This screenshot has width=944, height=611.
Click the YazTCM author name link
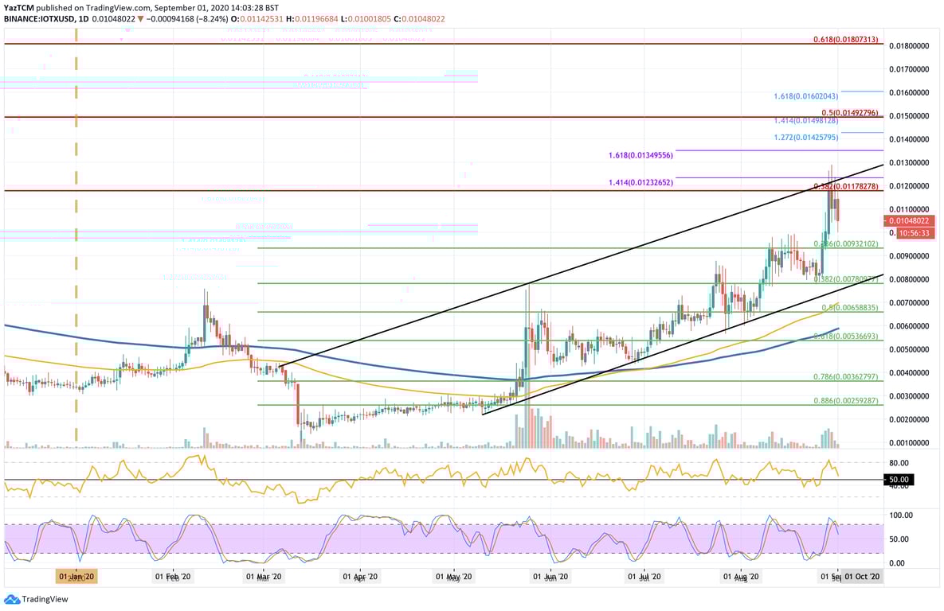20,6
